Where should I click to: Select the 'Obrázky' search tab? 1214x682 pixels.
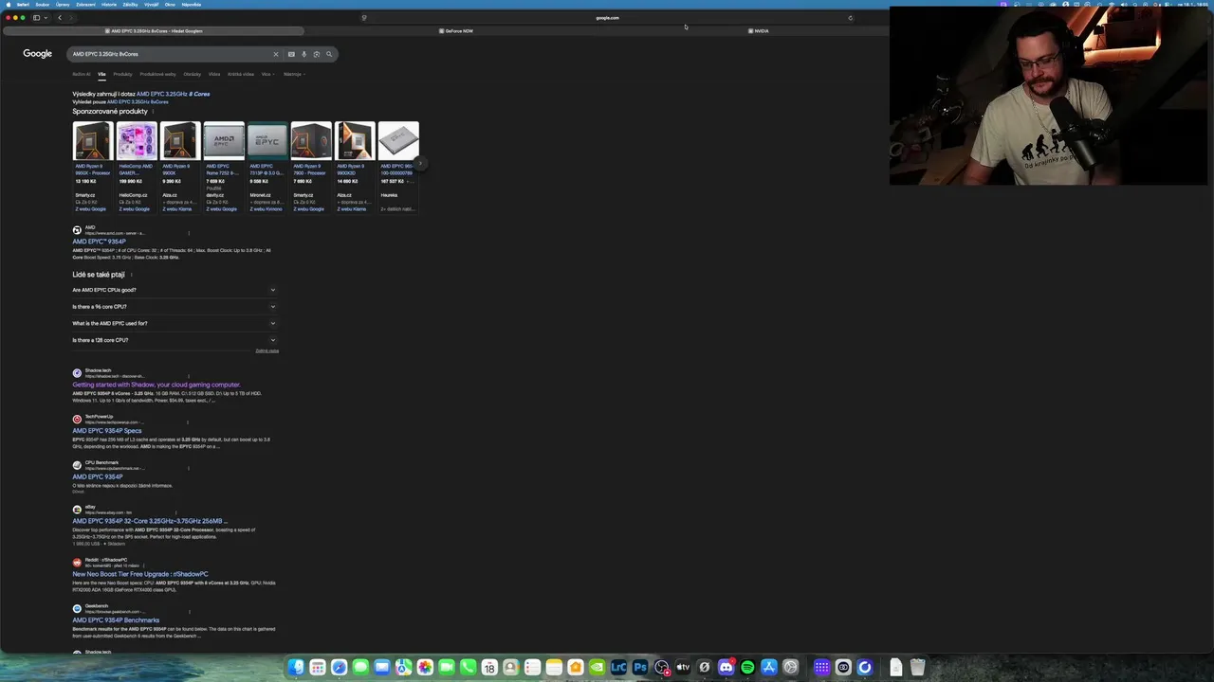coord(193,74)
